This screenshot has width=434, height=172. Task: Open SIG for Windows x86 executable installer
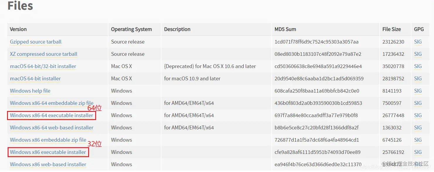coord(418,152)
